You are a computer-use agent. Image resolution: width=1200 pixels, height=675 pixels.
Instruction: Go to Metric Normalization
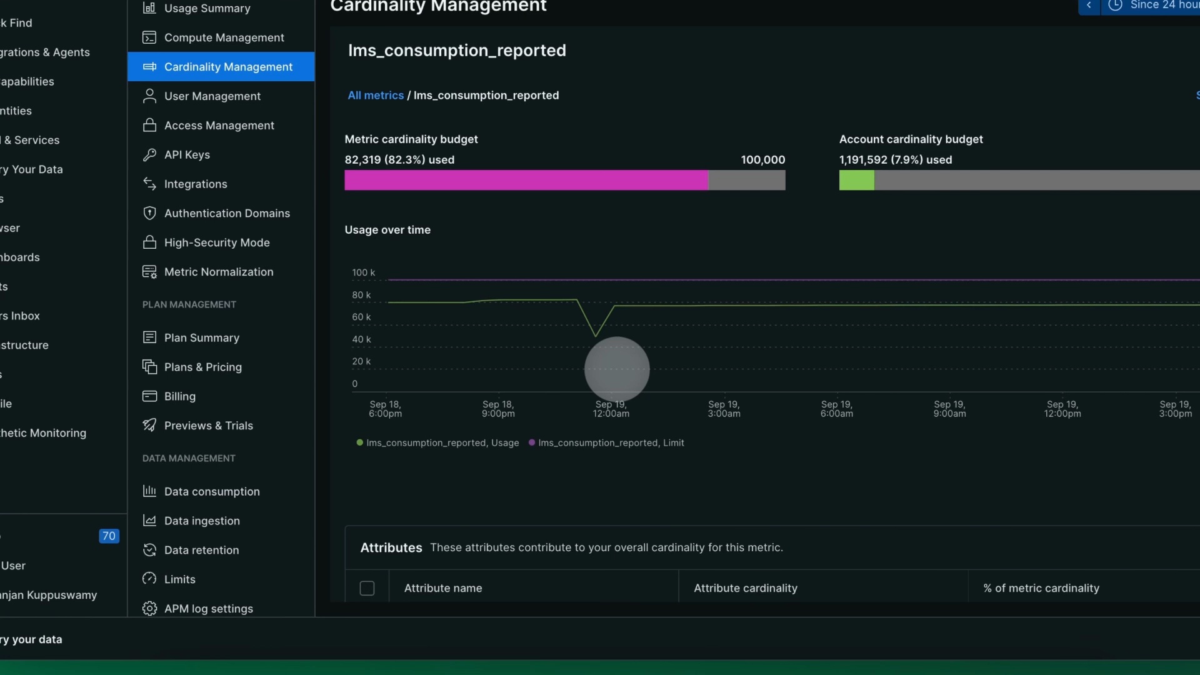[221, 272]
